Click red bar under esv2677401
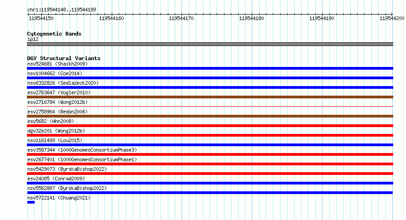The image size is (406, 220). (210, 164)
